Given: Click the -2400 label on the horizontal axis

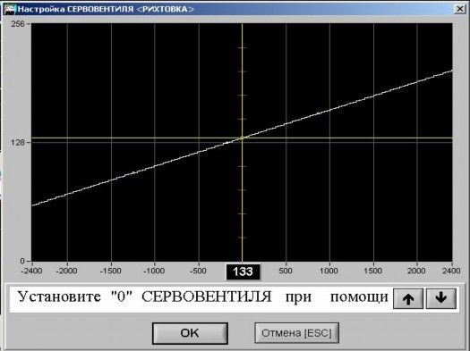Looking at the screenshot, I should (x=31, y=271).
